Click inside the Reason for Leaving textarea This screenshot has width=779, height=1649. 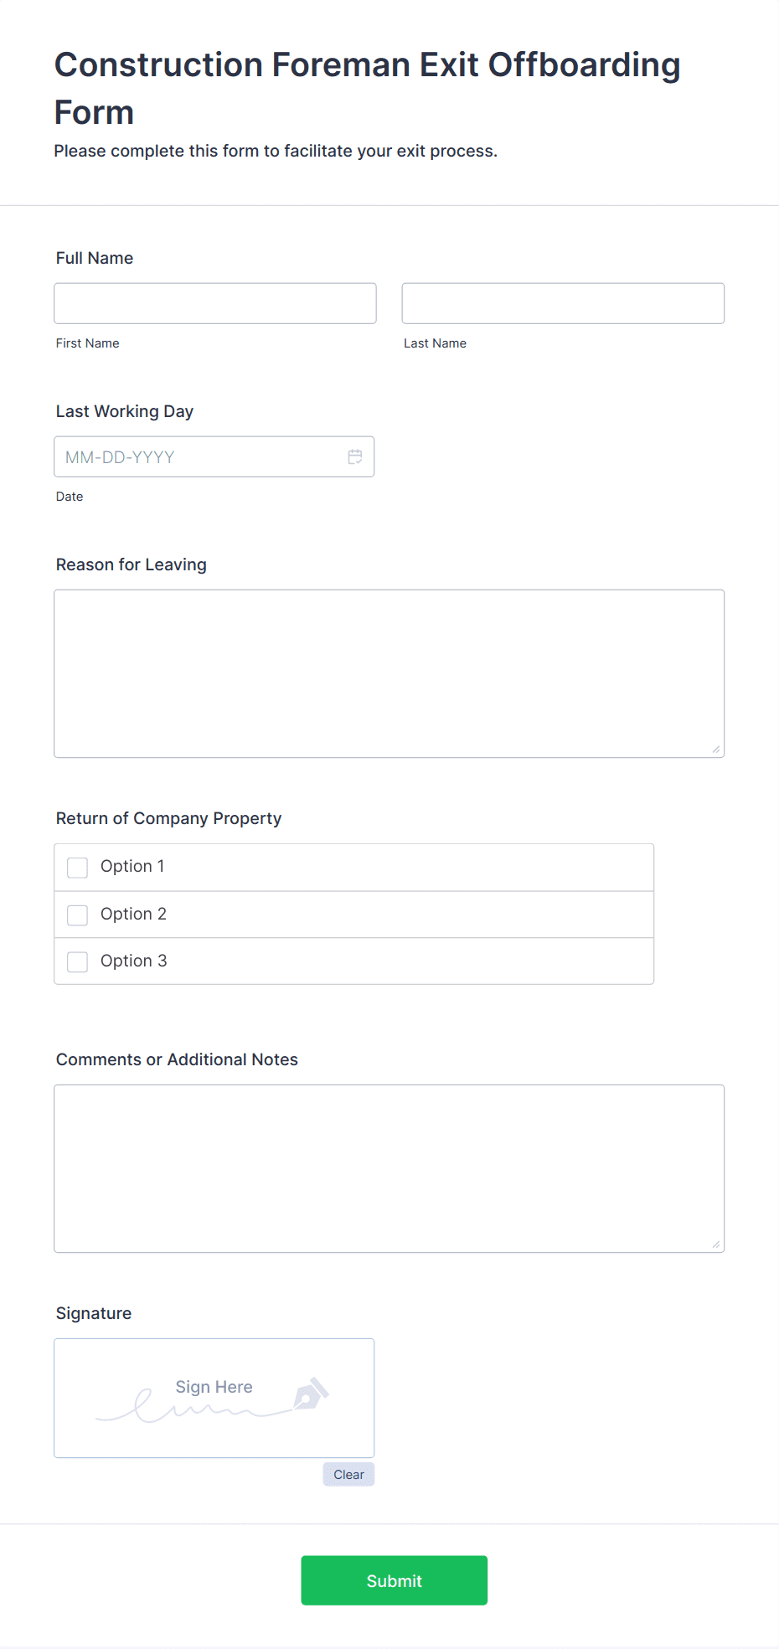point(389,673)
